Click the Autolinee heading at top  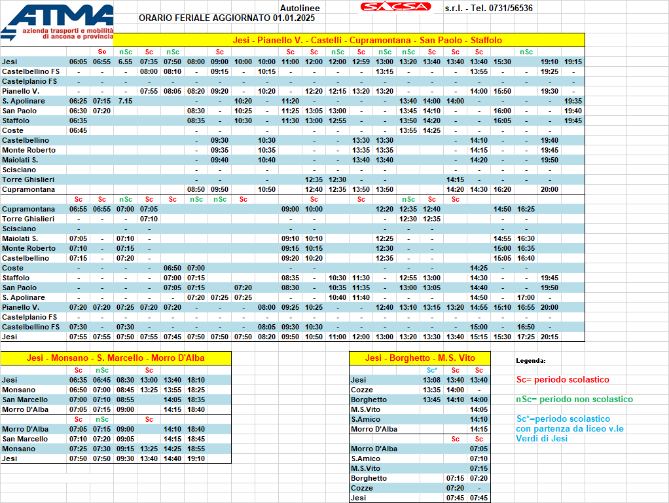click(299, 8)
